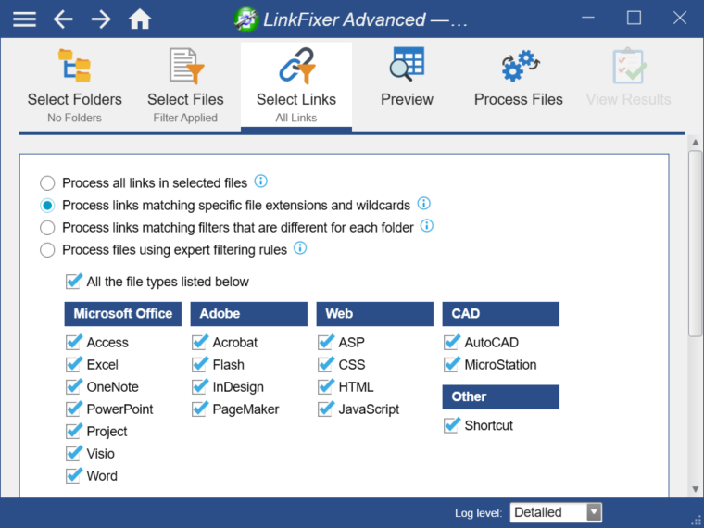Show info for processing all links

[x=261, y=182]
